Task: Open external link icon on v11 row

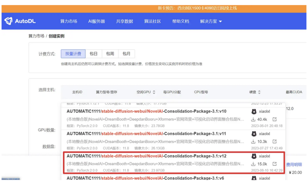Action: tap(274, 141)
